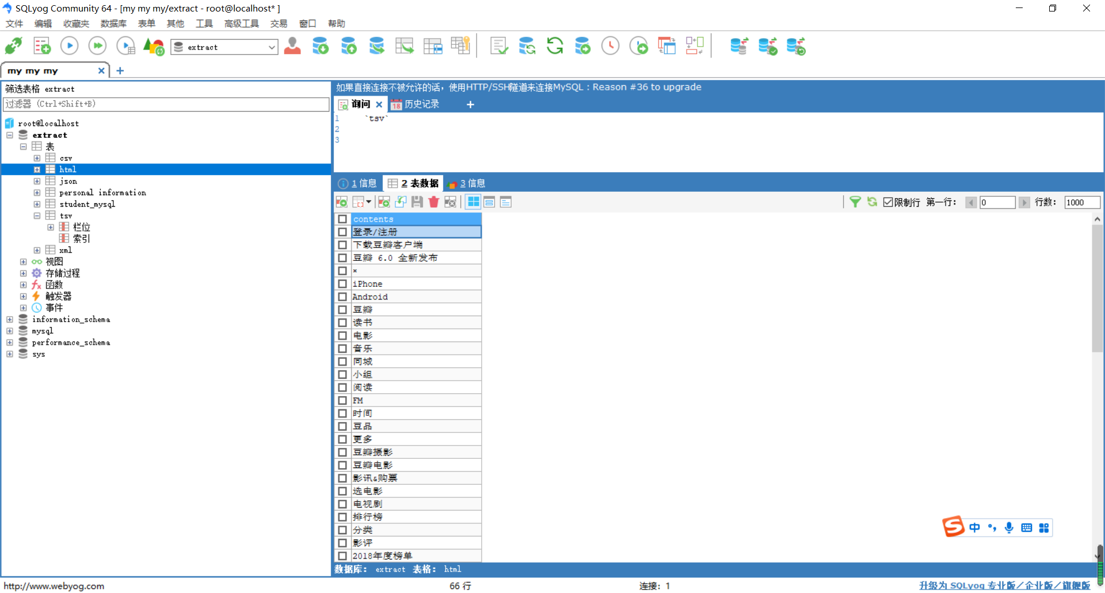Open the user manager icon

[x=292, y=45]
